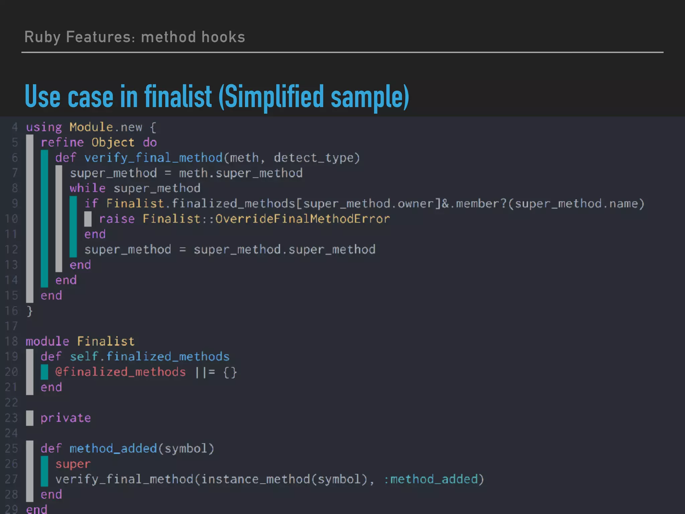Click 'module Finalist' on line 18
The height and width of the screenshot is (514, 685).
click(x=80, y=341)
